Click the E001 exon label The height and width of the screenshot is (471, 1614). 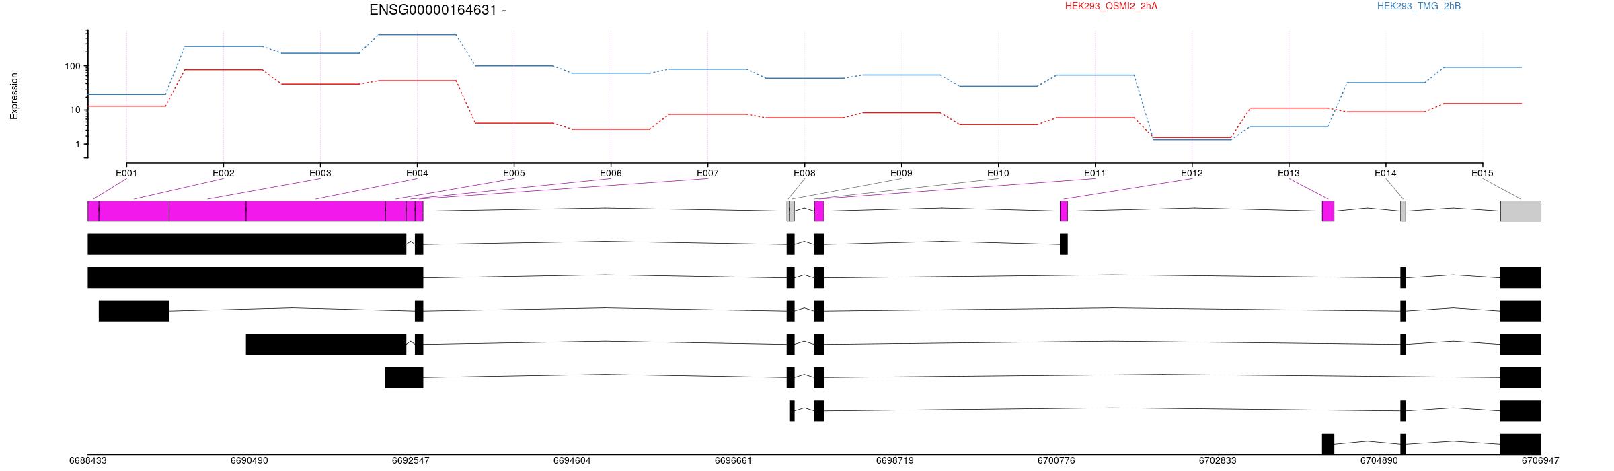coord(126,173)
